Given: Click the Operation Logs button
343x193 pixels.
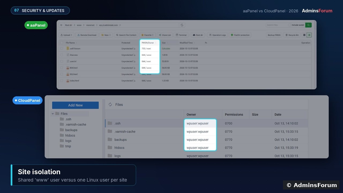Looking at the screenshot, I should [218, 35].
